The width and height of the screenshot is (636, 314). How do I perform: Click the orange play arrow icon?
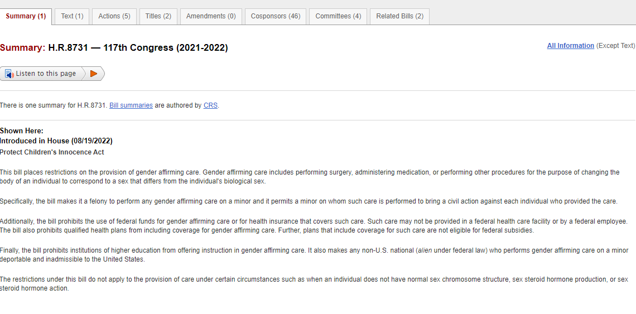point(94,74)
